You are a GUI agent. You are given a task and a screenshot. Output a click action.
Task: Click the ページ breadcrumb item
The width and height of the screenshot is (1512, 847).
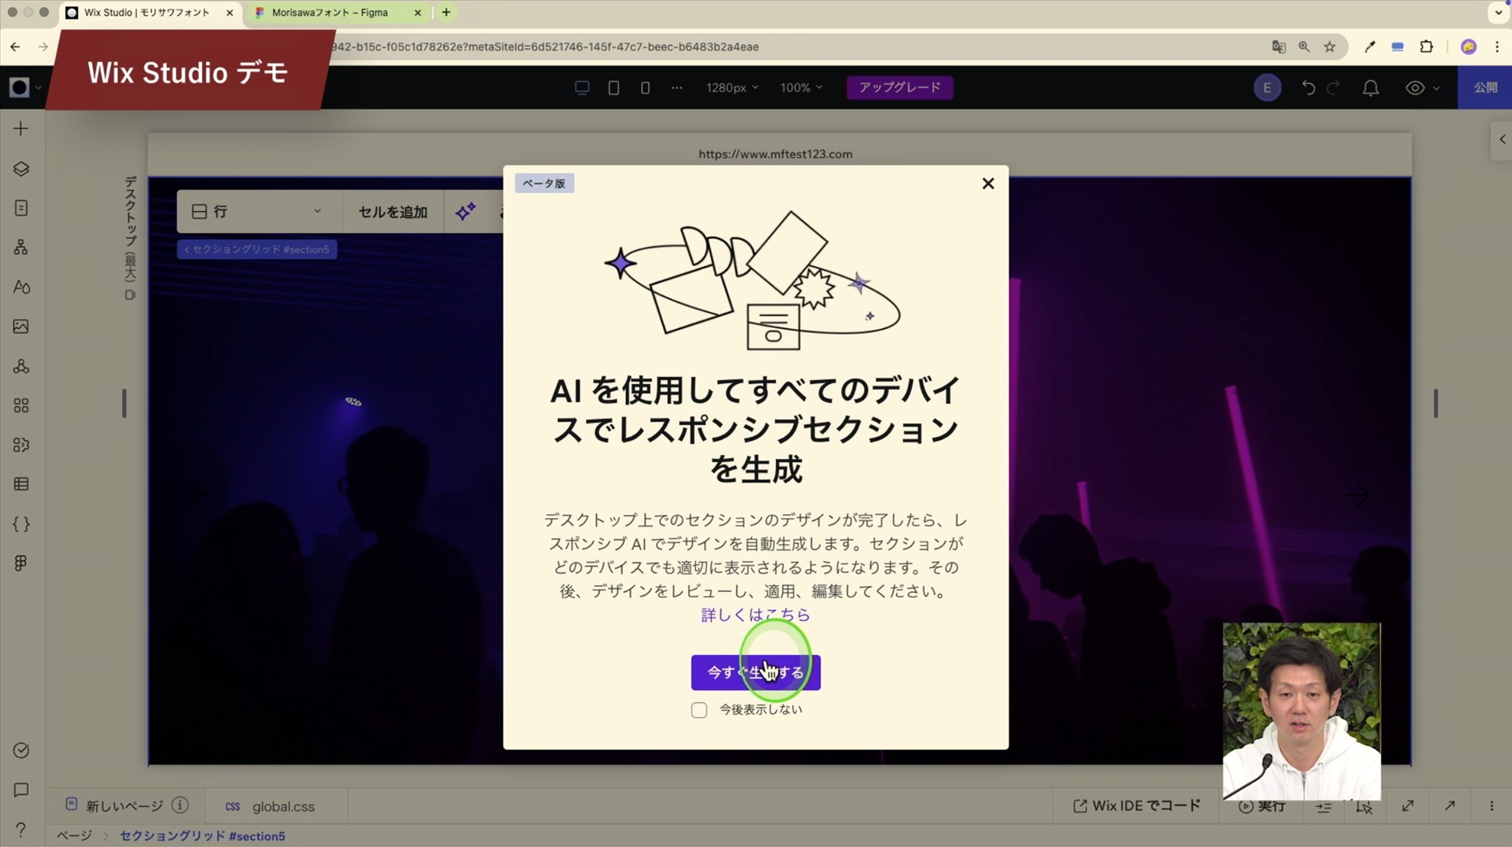coord(75,836)
